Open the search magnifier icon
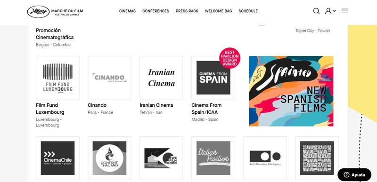377x182 pixels. point(316,11)
